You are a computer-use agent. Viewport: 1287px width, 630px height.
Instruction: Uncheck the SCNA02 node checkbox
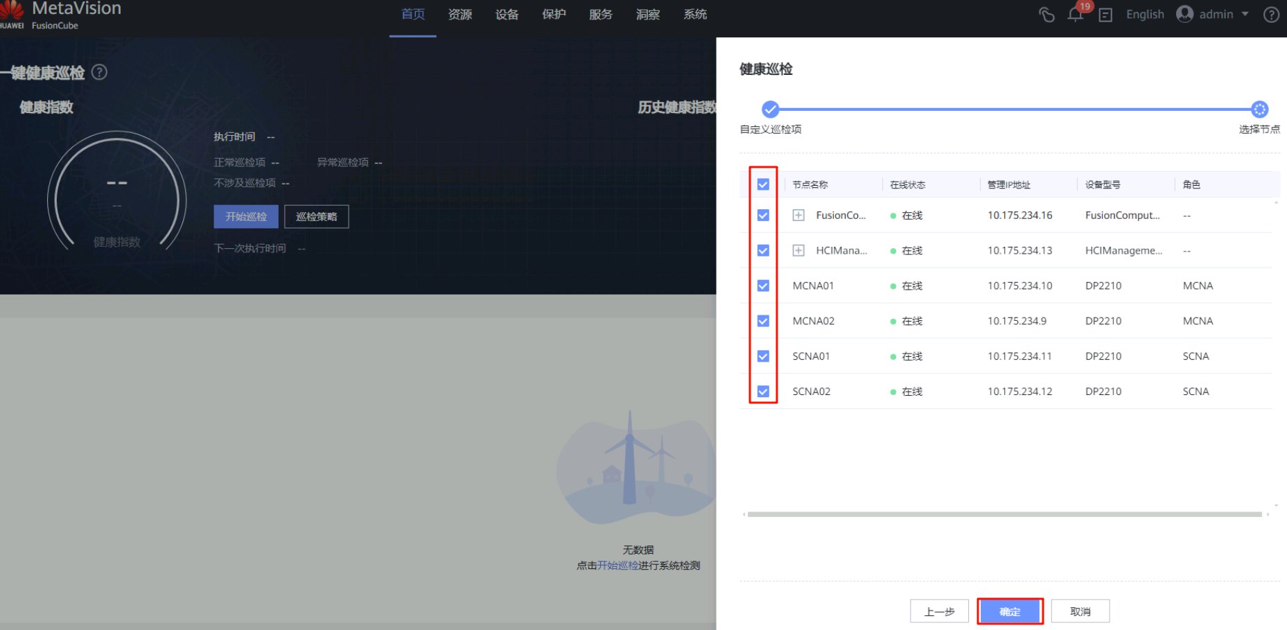(763, 392)
